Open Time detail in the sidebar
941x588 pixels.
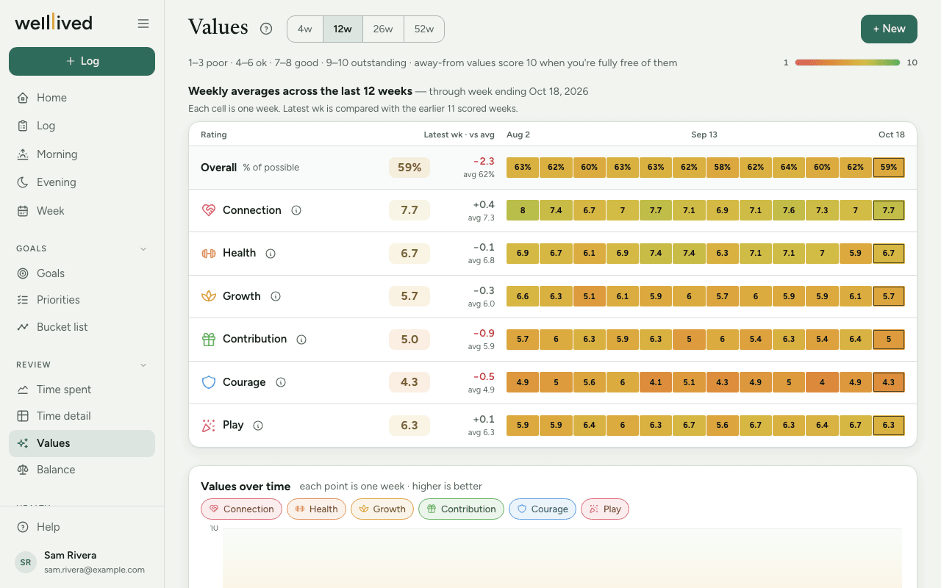pos(82,416)
